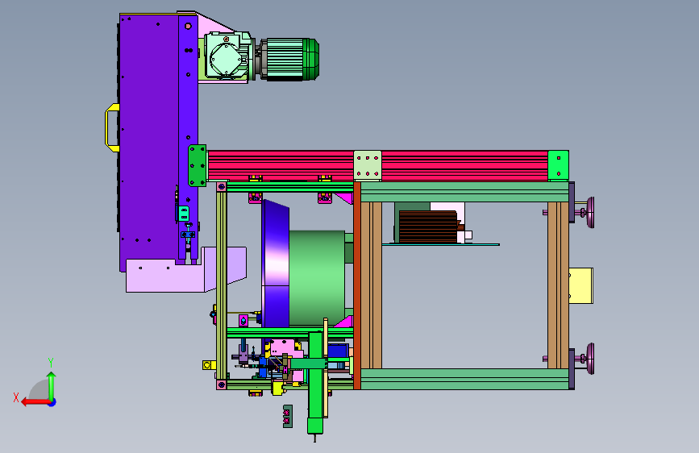Select bright green end cap of red beam
The height and width of the screenshot is (453, 699).
point(558,165)
